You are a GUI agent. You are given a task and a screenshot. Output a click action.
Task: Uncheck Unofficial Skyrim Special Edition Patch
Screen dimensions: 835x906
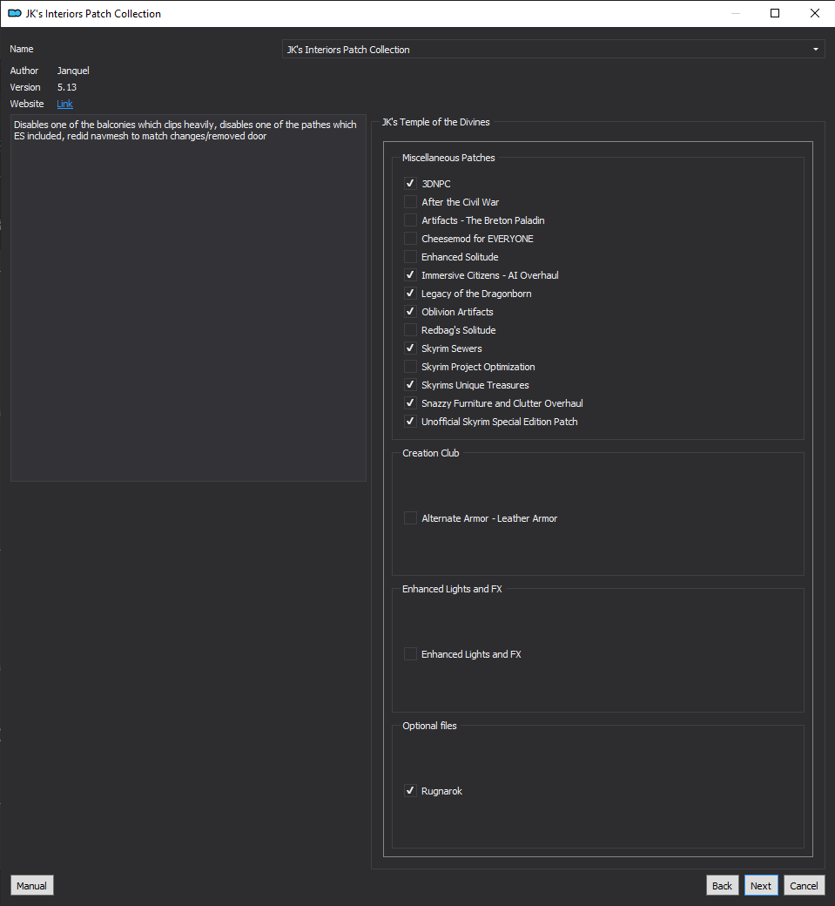pos(410,422)
